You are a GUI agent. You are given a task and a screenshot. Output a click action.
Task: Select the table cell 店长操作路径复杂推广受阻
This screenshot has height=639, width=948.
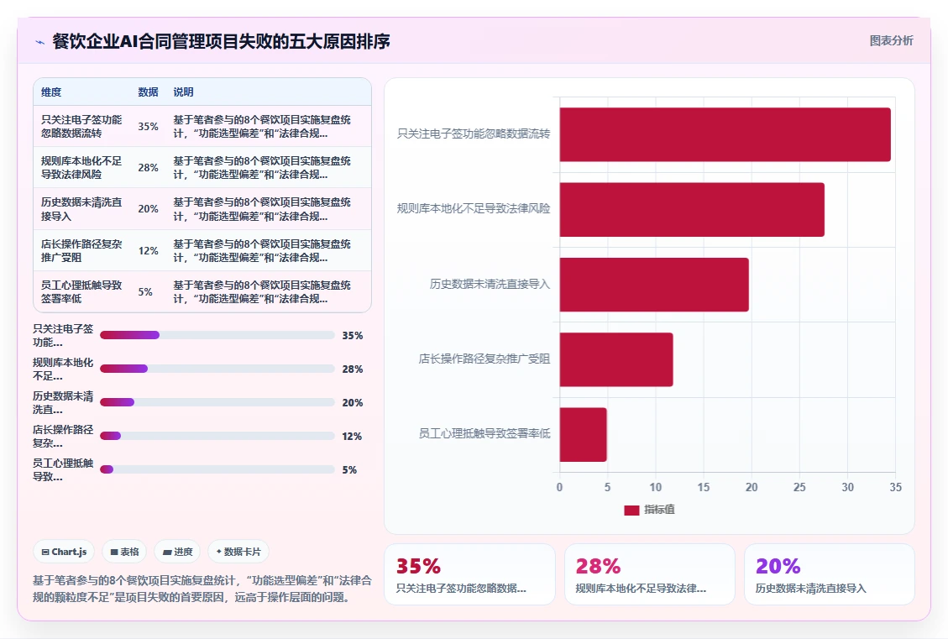tap(81, 250)
